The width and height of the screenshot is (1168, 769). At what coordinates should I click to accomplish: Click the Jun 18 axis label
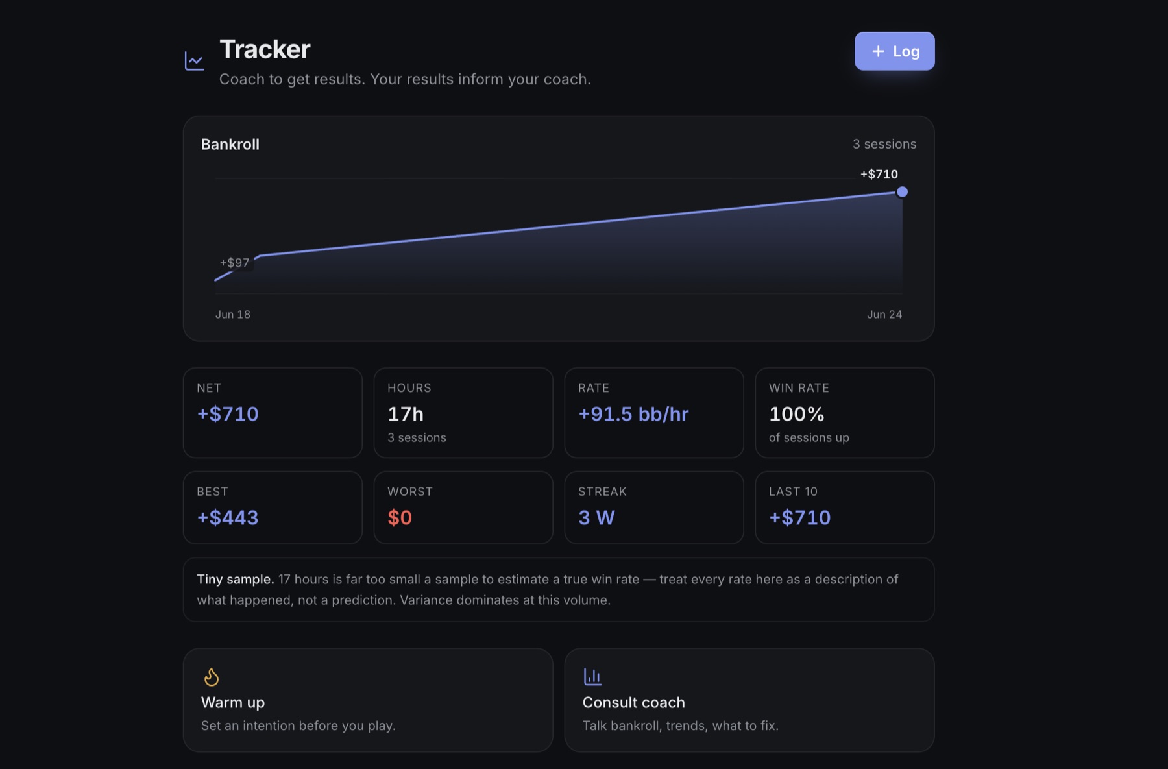[233, 314]
